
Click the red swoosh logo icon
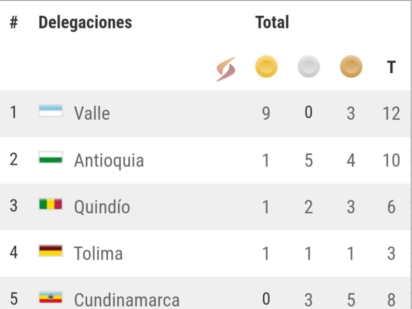(x=226, y=69)
